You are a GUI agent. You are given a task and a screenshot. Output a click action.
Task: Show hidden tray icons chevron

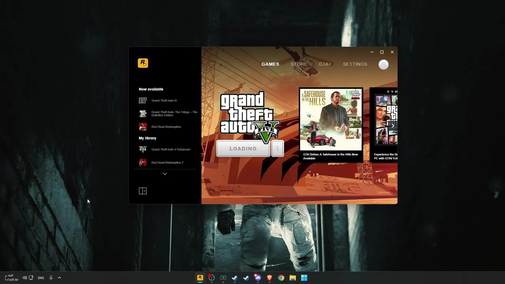60,278
